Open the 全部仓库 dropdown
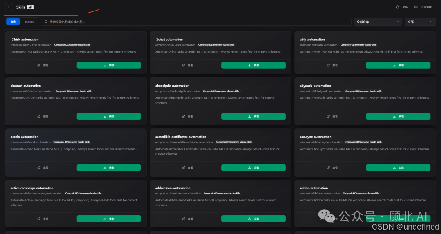 click(x=378, y=22)
